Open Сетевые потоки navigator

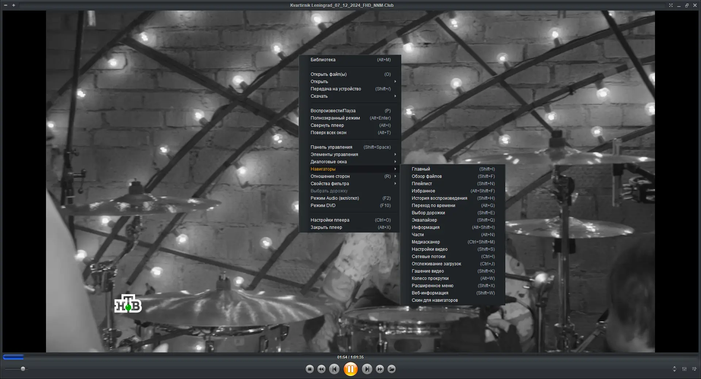(x=453, y=257)
